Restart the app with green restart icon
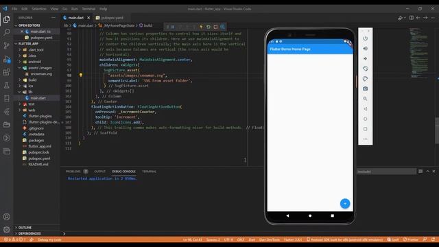The width and height of the screenshot is (439, 247). pos(209,27)
